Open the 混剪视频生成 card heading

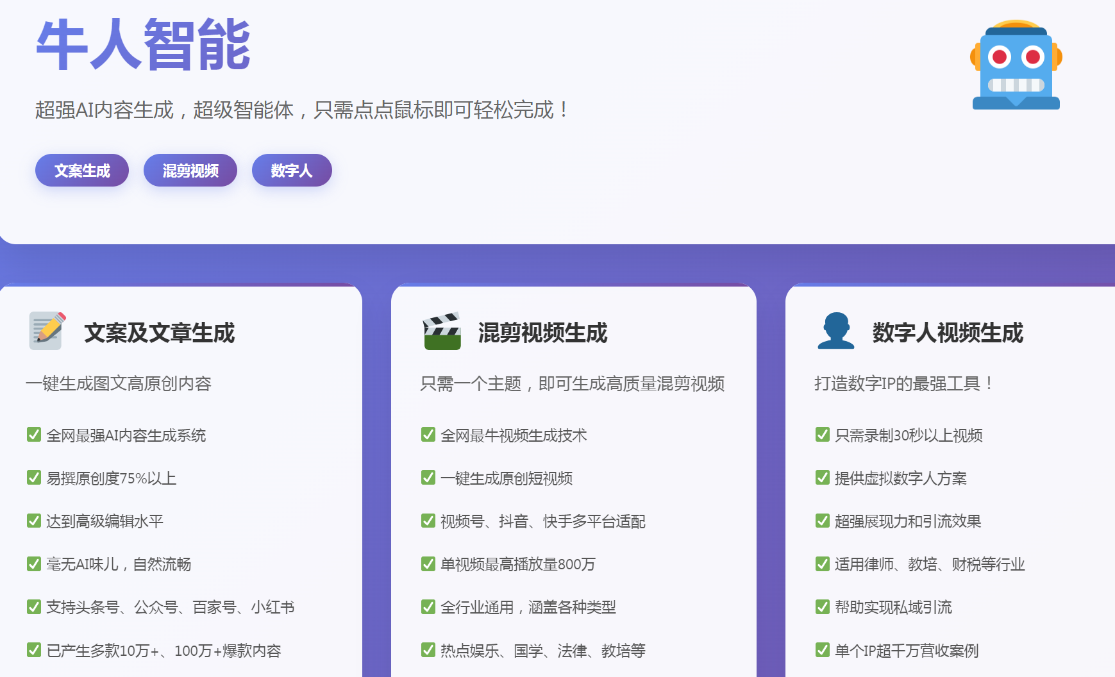tap(542, 333)
